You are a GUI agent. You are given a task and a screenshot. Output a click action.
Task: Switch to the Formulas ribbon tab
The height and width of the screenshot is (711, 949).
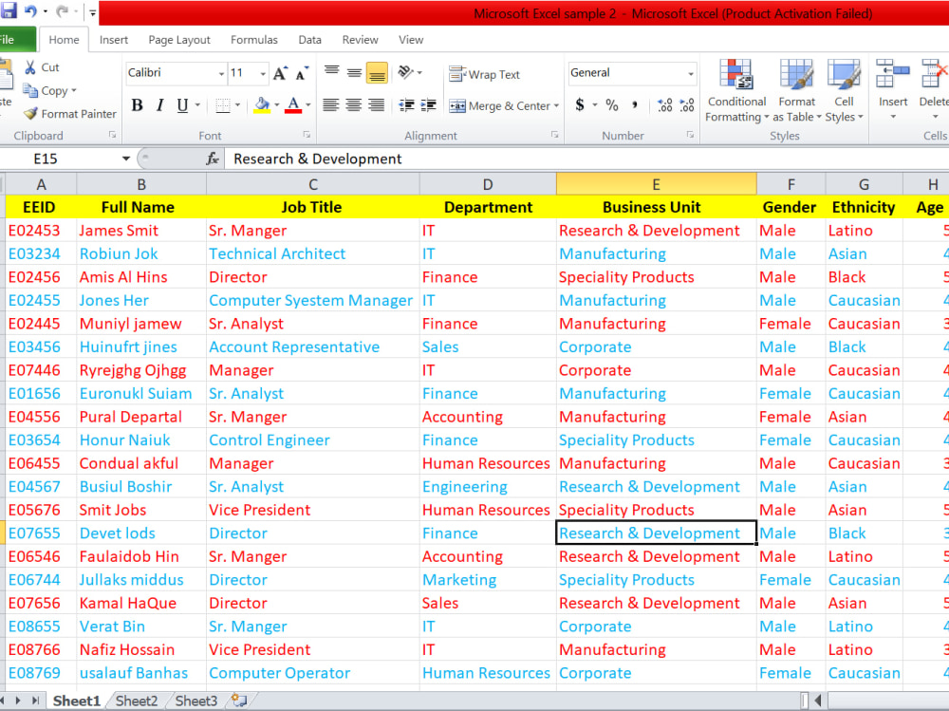coord(253,40)
